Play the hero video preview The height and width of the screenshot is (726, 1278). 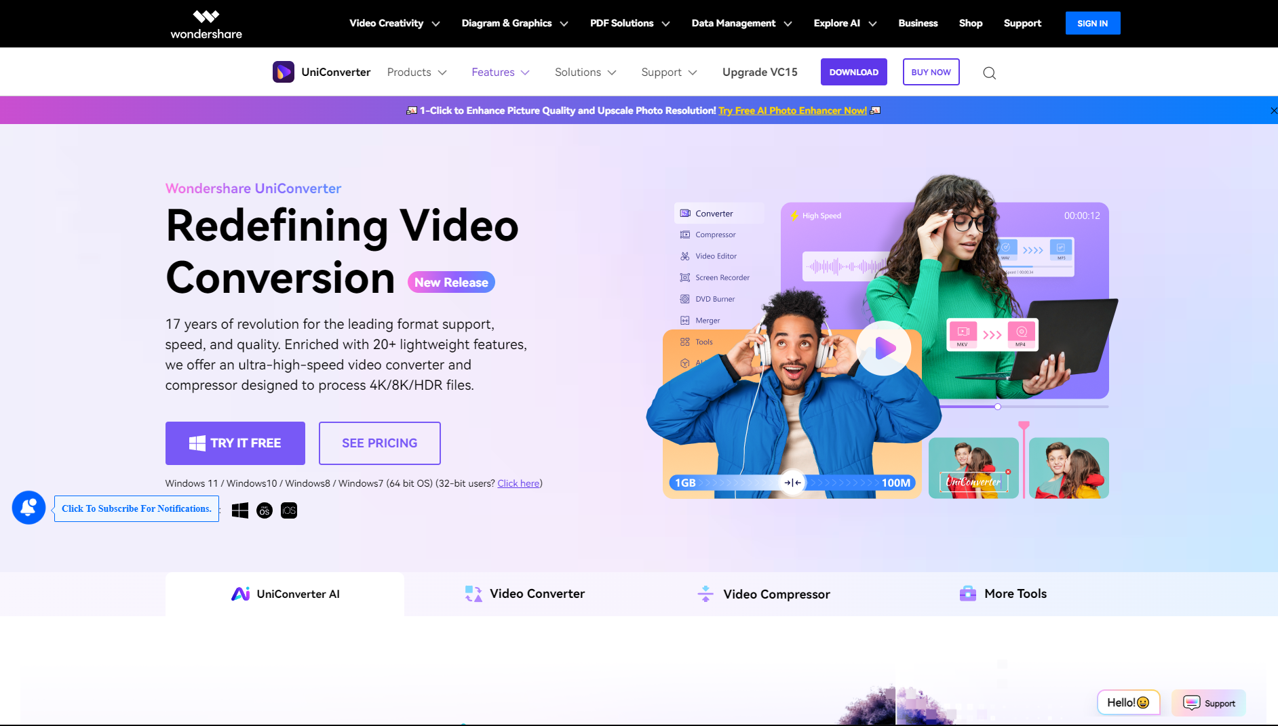click(883, 348)
